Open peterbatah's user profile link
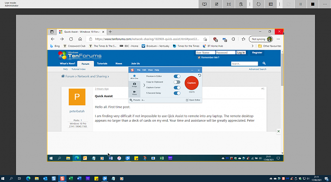The image size is (331, 182). click(77, 111)
